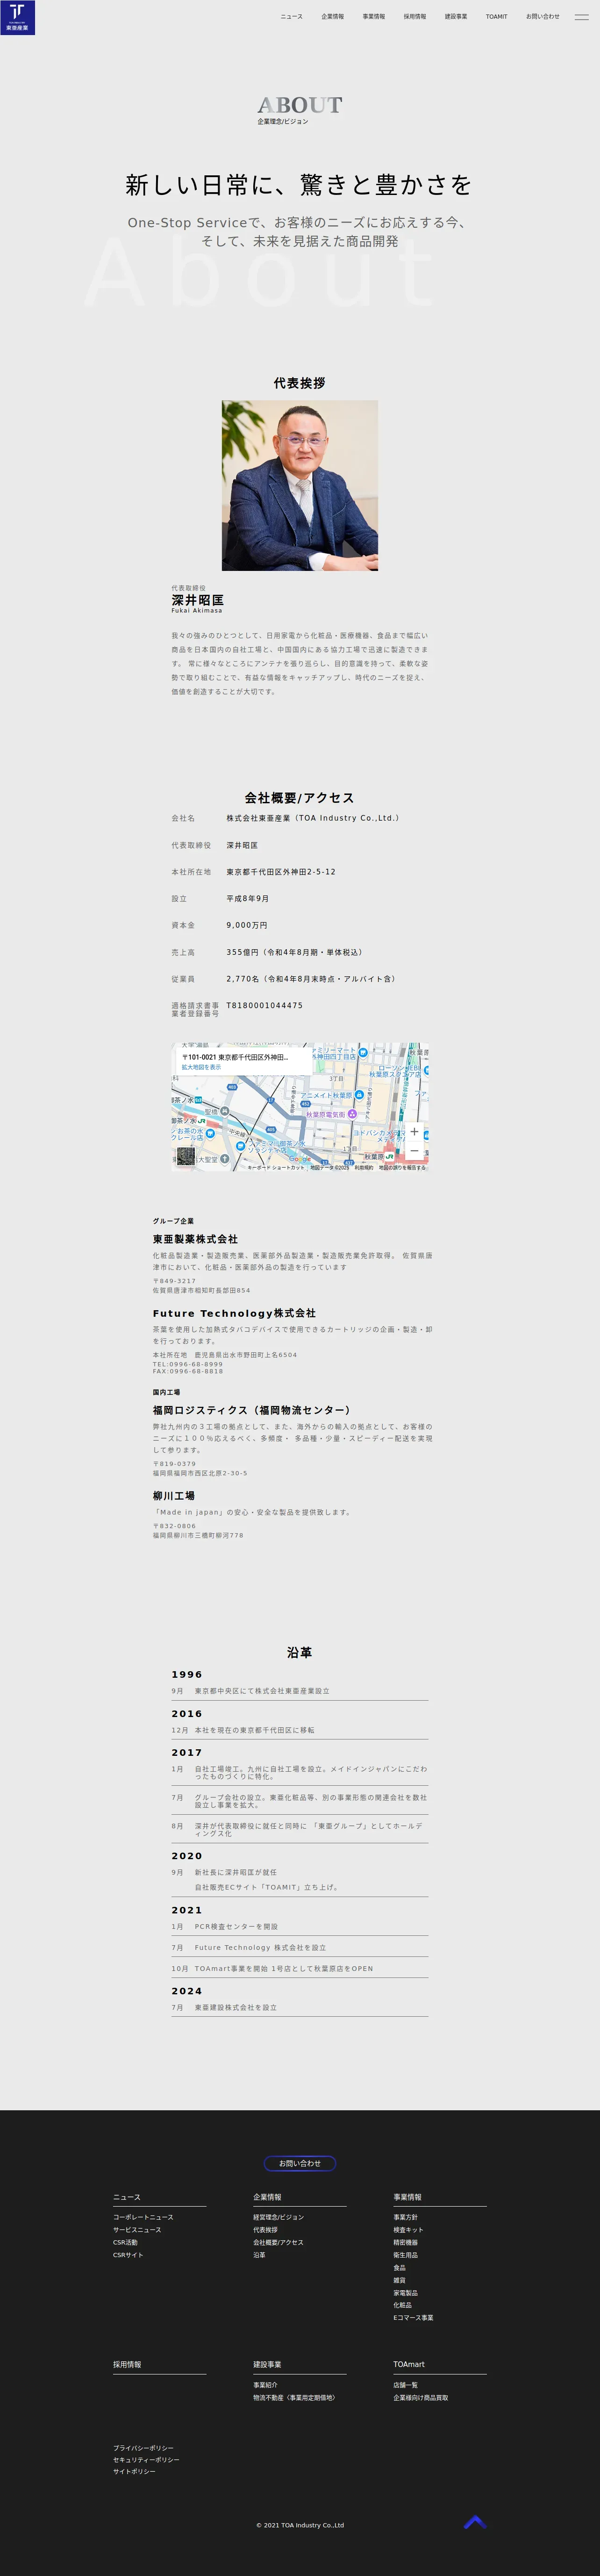
Task: Open the footer 企業様向け商品買取 link
Action: click(x=420, y=2397)
